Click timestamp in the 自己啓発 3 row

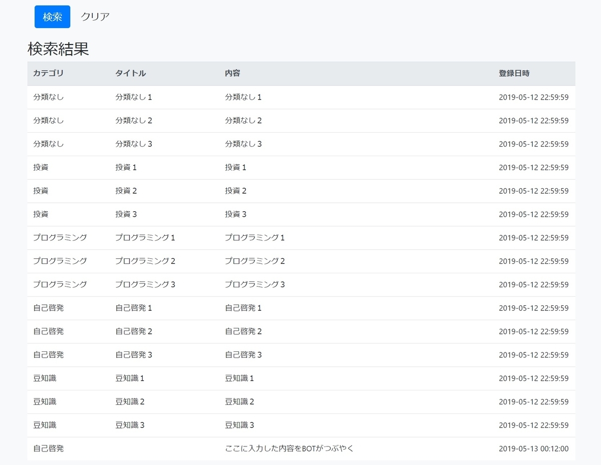pos(533,355)
